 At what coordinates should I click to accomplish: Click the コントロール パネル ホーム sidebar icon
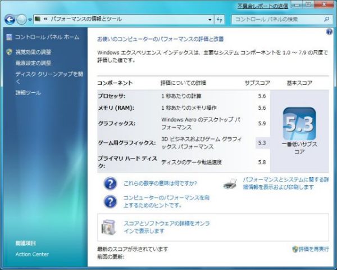[9, 37]
